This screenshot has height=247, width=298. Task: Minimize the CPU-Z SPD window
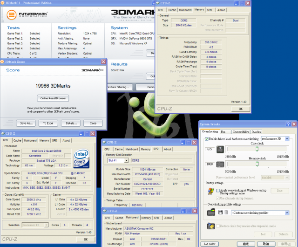tap(183, 142)
